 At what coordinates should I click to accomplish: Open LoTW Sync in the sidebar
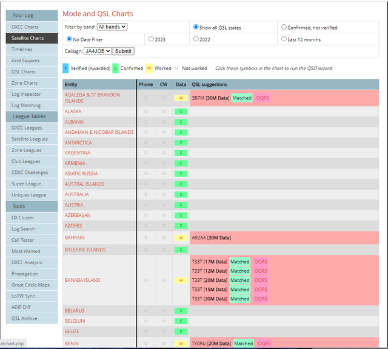coord(32,296)
